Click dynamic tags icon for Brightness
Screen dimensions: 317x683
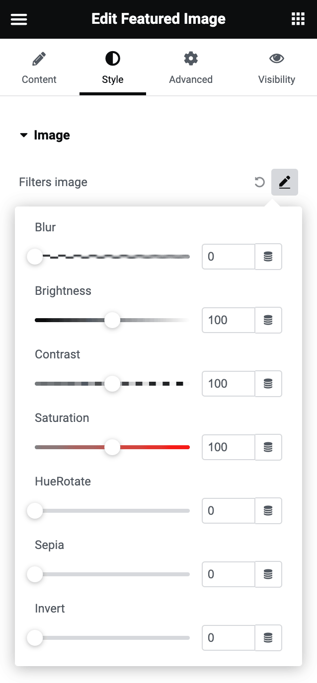[268, 320]
